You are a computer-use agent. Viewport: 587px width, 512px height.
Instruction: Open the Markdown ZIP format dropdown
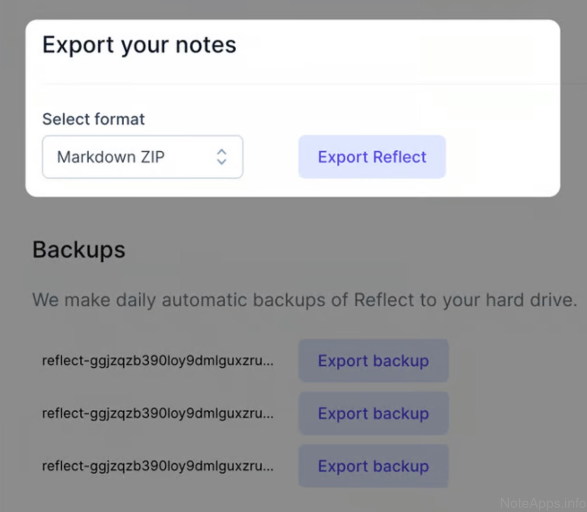142,157
